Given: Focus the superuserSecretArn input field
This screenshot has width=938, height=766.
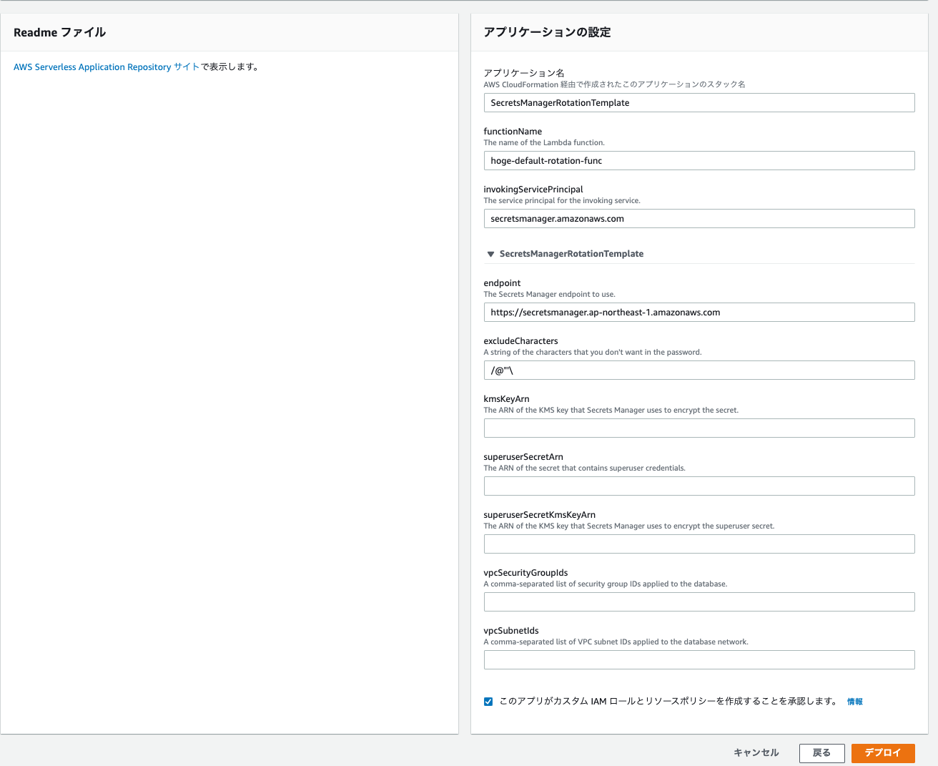Looking at the screenshot, I should pos(699,486).
